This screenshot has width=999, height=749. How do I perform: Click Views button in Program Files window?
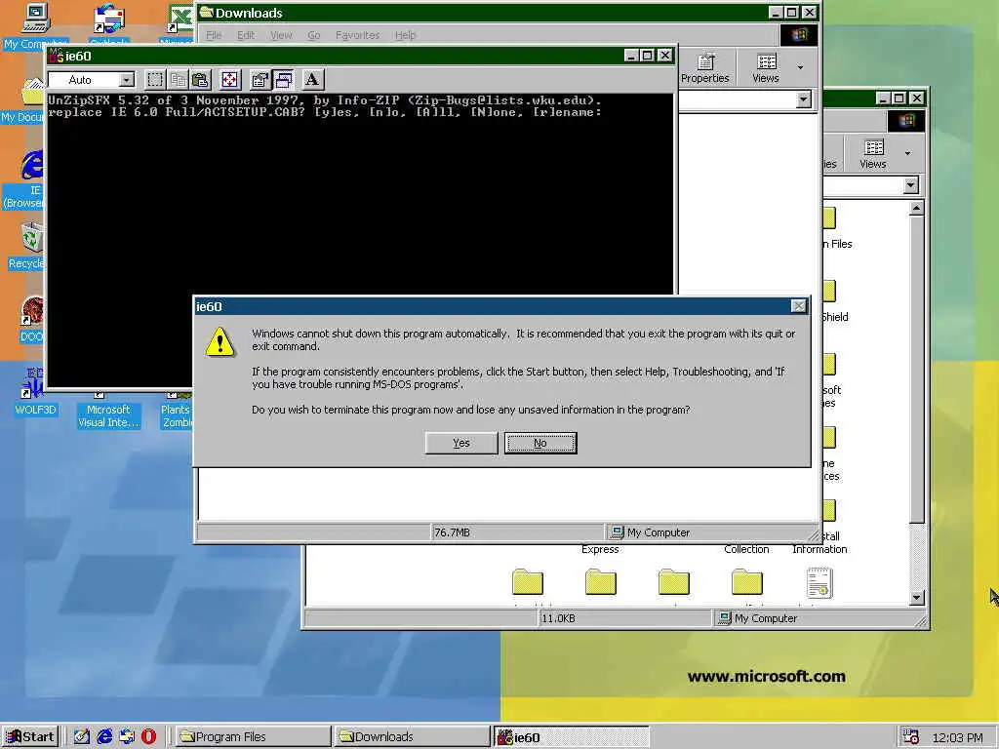click(873, 154)
